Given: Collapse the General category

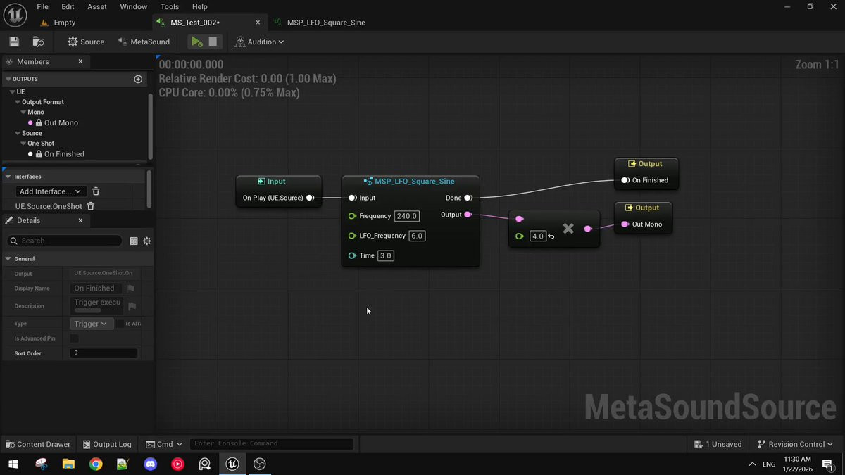Looking at the screenshot, I should 8,259.
